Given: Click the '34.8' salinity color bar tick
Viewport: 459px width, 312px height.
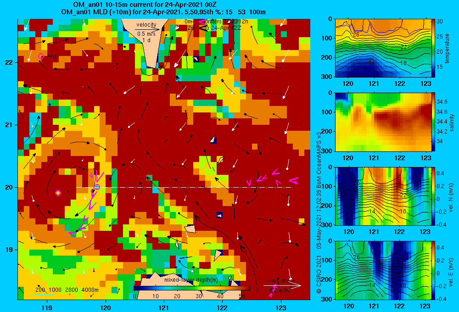Looking at the screenshot, I should (x=442, y=102).
